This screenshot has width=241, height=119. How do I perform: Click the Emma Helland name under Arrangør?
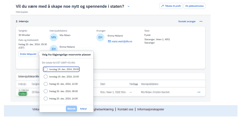coord(115,36)
